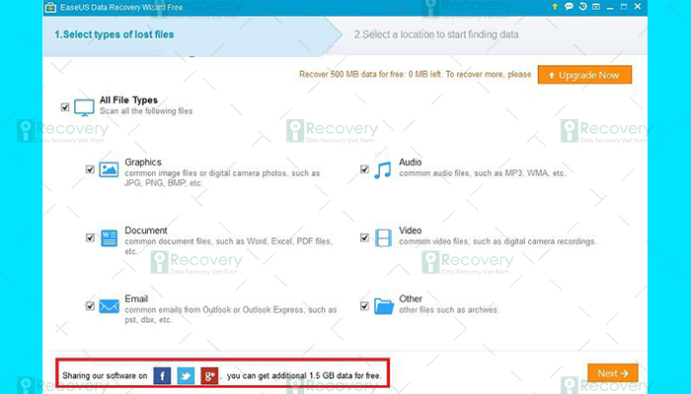Share software on Google Plus
This screenshot has width=691, height=394.
tap(209, 376)
